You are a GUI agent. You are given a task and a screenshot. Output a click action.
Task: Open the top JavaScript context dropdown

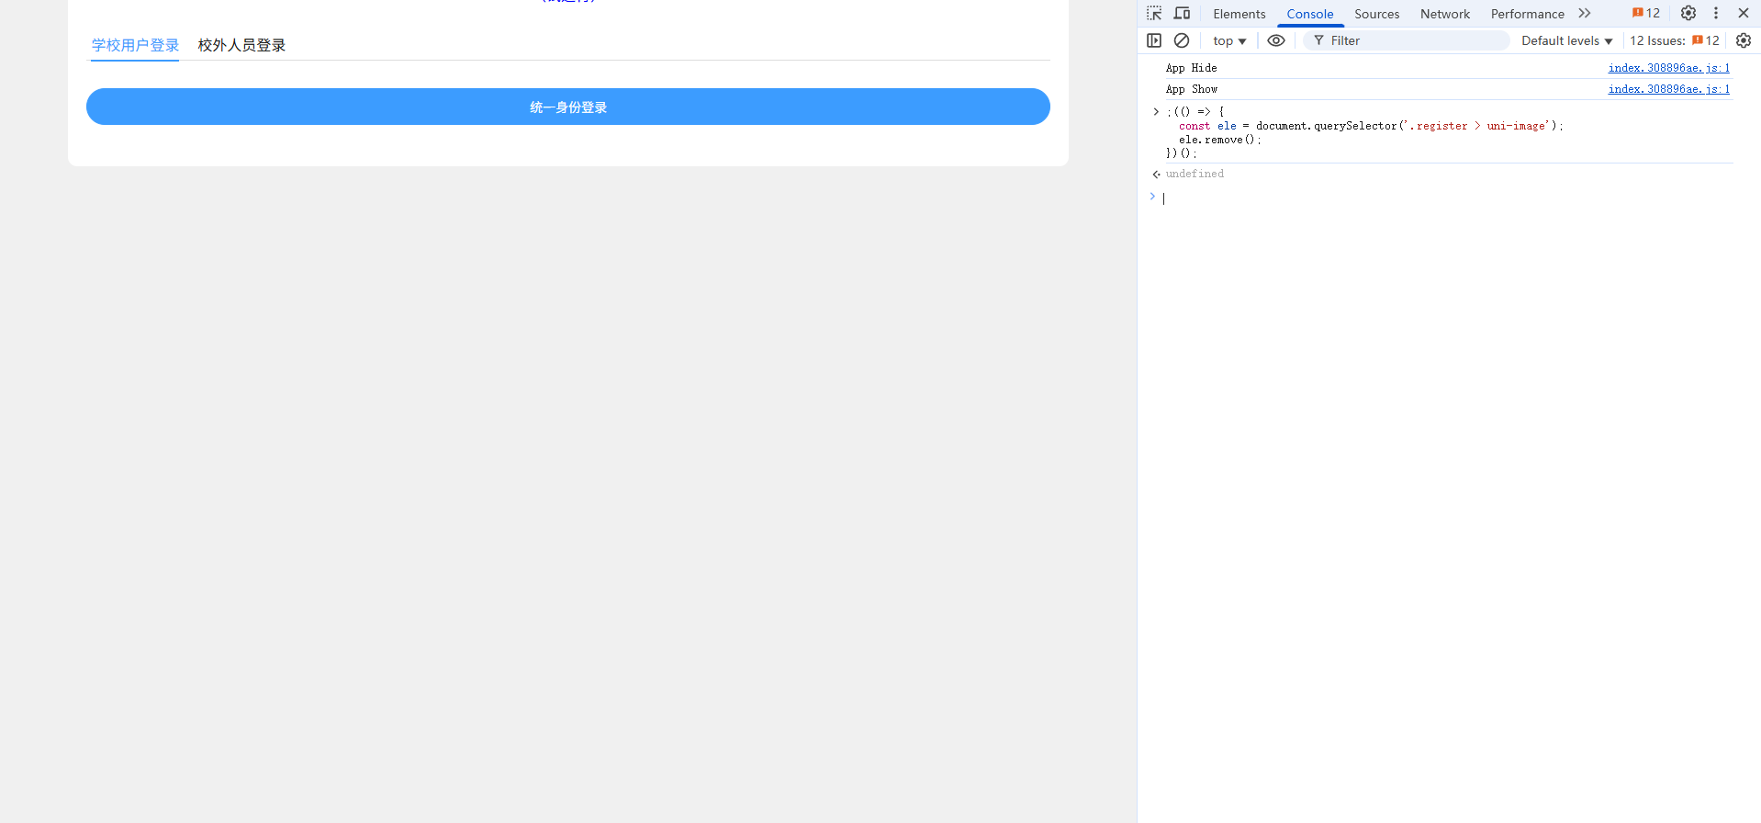click(x=1228, y=40)
